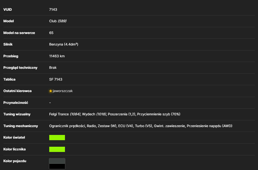The width and height of the screenshot is (258, 170).
Task: Click the gold star icon beside jaworszczak
Action: tap(51, 91)
